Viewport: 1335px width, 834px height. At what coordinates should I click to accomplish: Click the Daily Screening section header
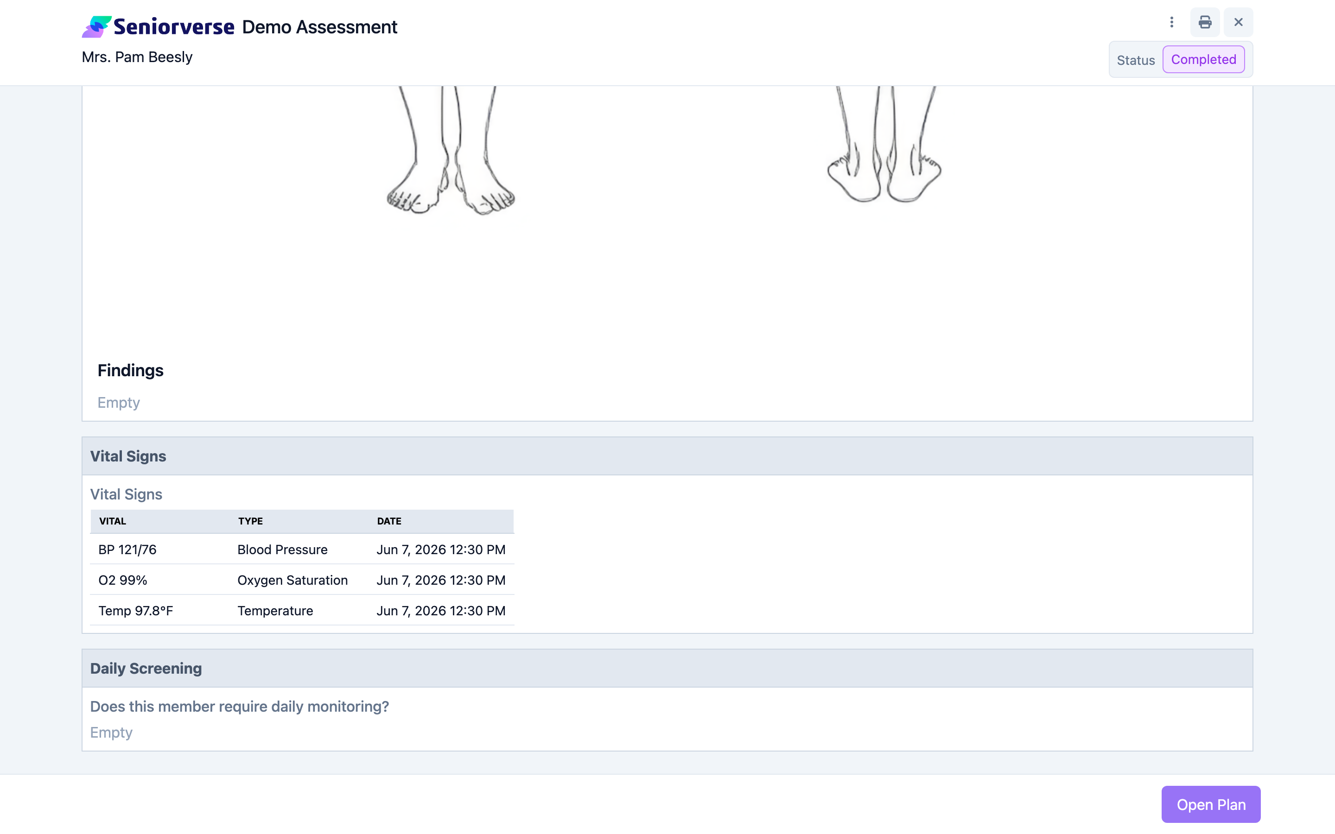[x=667, y=668]
